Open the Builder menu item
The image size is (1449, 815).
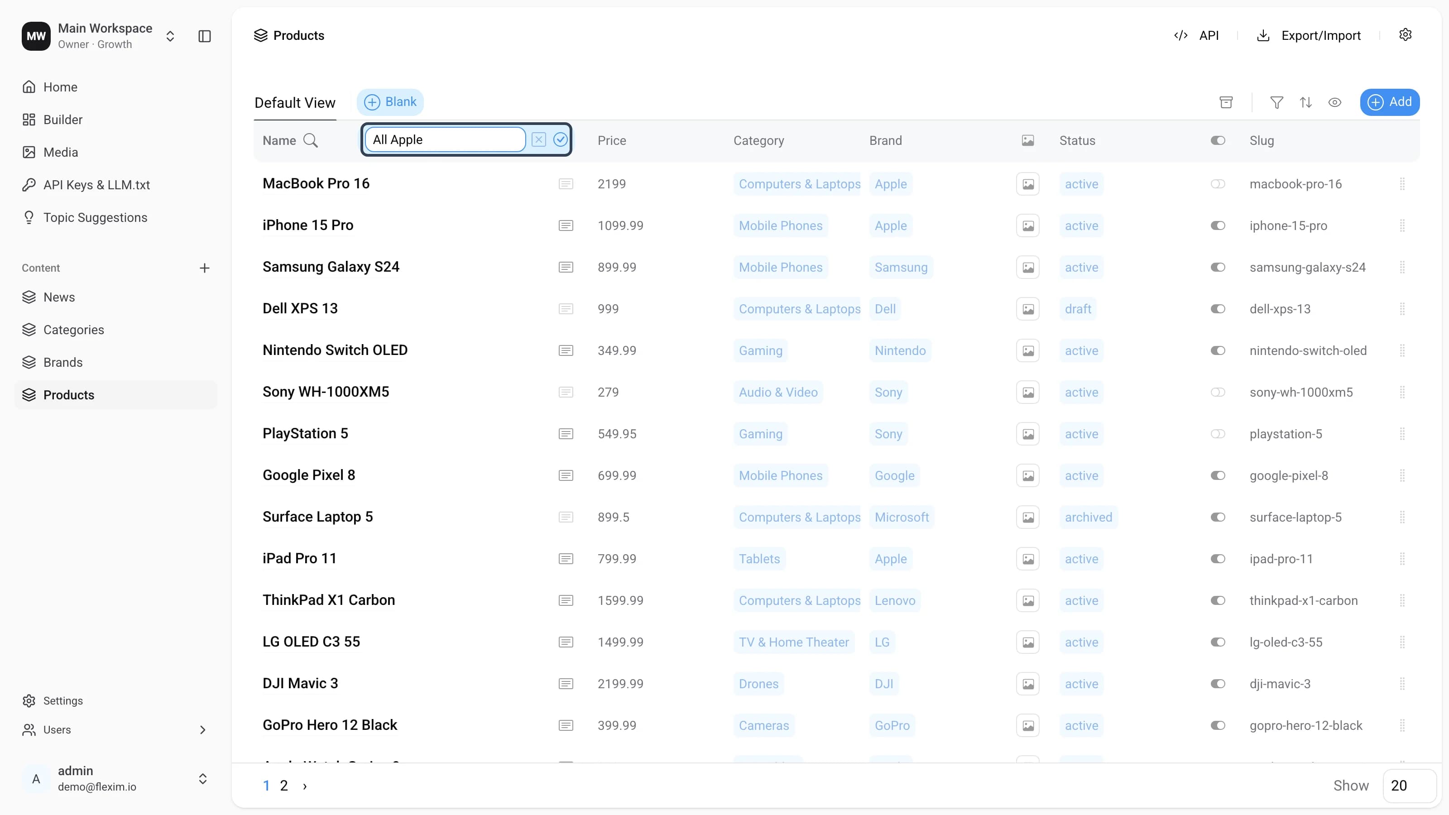[x=116, y=120]
